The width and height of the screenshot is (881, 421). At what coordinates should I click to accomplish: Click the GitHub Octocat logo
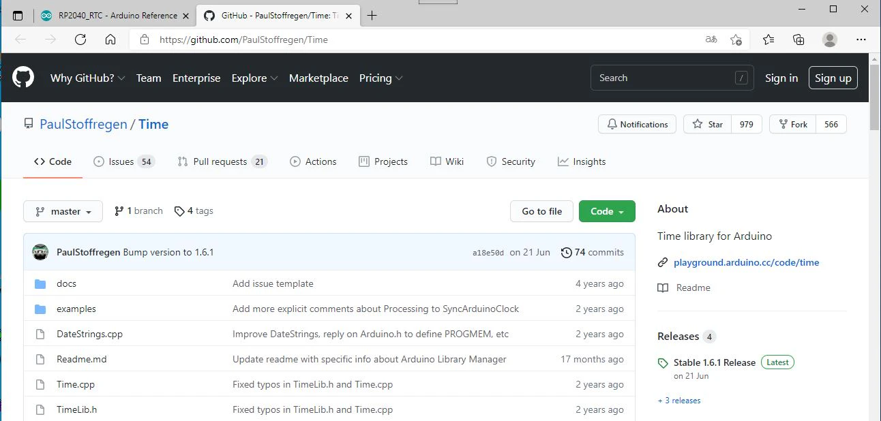point(23,78)
